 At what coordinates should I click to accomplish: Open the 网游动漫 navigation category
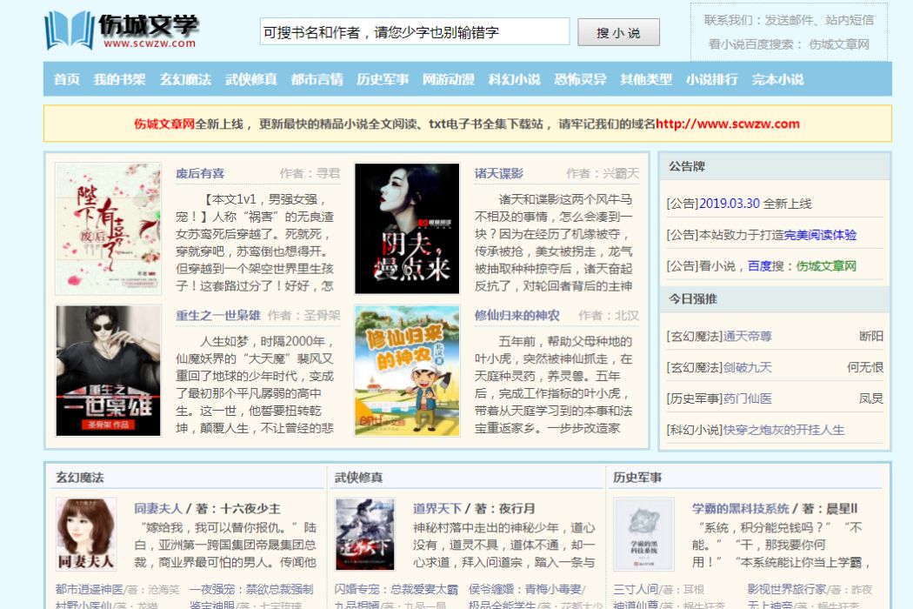click(x=449, y=79)
